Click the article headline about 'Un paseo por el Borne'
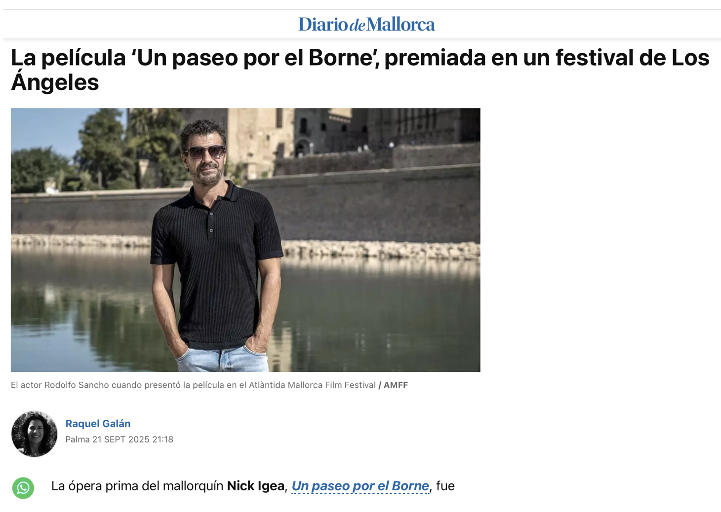721x512 pixels. tap(360, 70)
